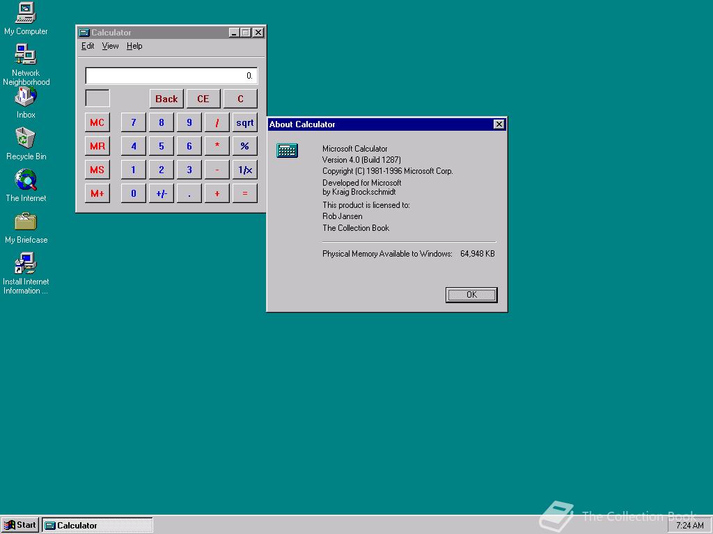Click the multiply (*) key
Screen dimensions: 713x534
217,146
